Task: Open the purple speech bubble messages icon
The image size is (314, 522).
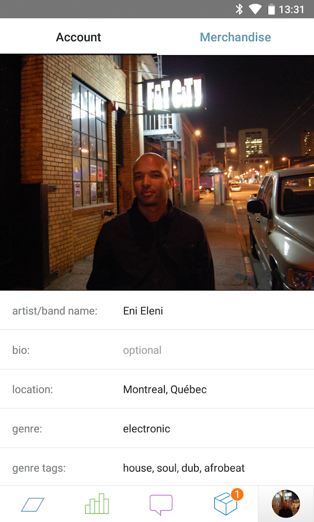Action: pyautogui.click(x=161, y=505)
